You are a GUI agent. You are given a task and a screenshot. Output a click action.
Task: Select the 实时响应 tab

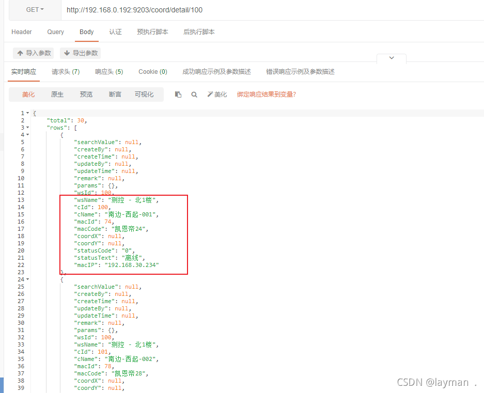click(24, 72)
